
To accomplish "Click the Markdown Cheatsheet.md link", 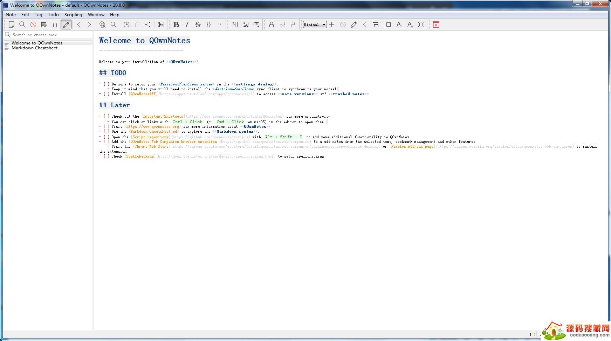I will coord(154,131).
